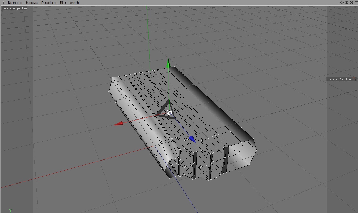Click the red X-axis arrow handle
The width and height of the screenshot is (358, 213).
coord(119,123)
